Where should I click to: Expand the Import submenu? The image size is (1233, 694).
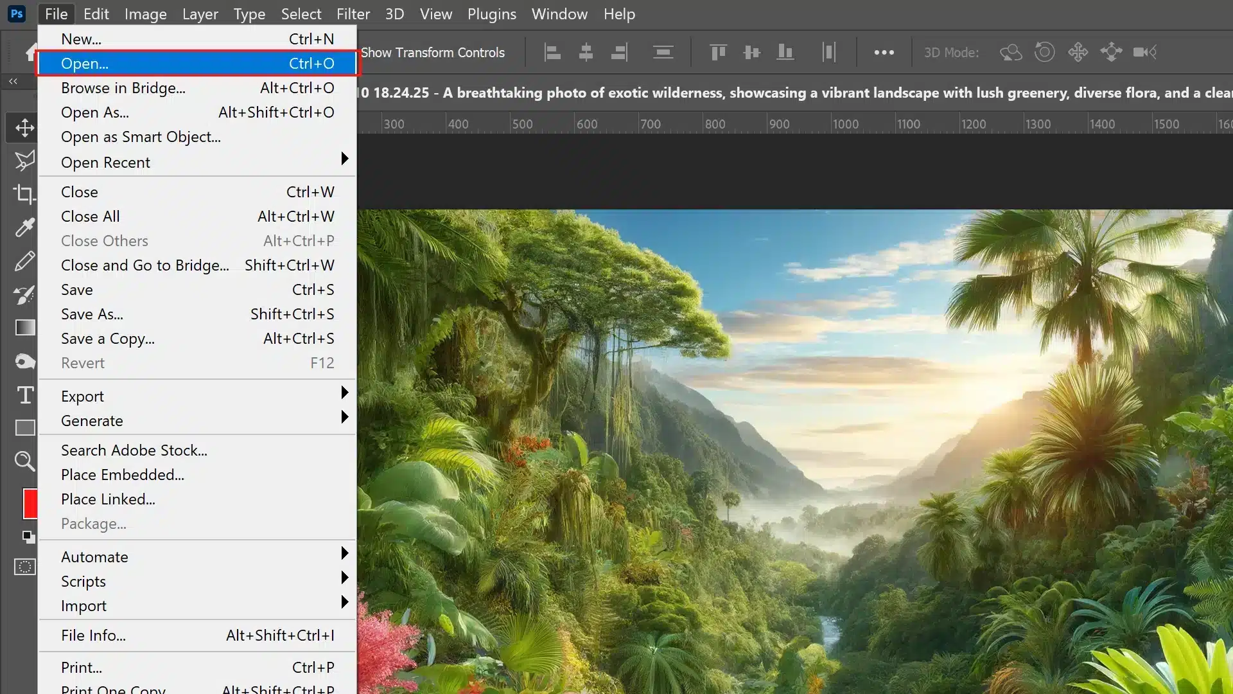pyautogui.click(x=197, y=605)
